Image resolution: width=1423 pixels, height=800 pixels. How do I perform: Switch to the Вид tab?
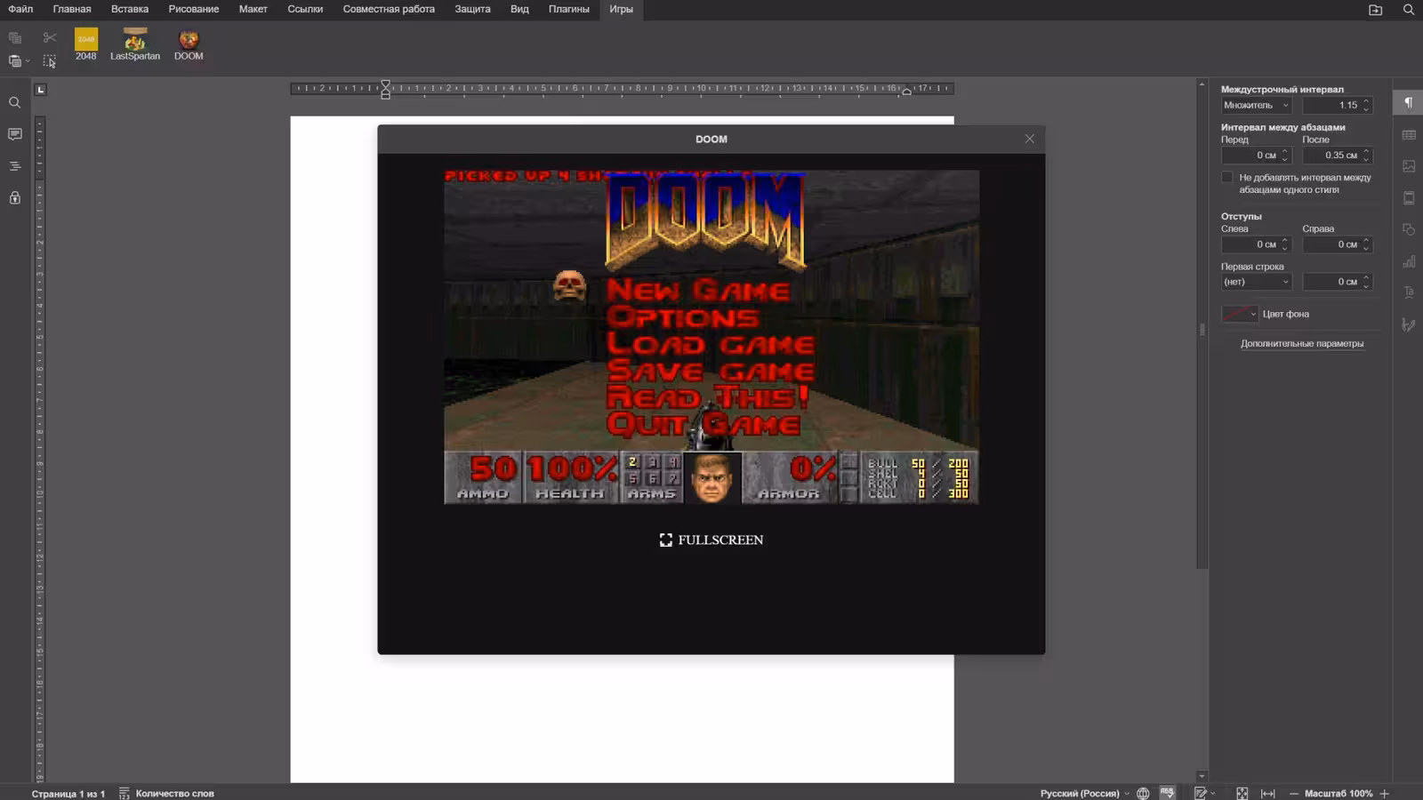(519, 10)
